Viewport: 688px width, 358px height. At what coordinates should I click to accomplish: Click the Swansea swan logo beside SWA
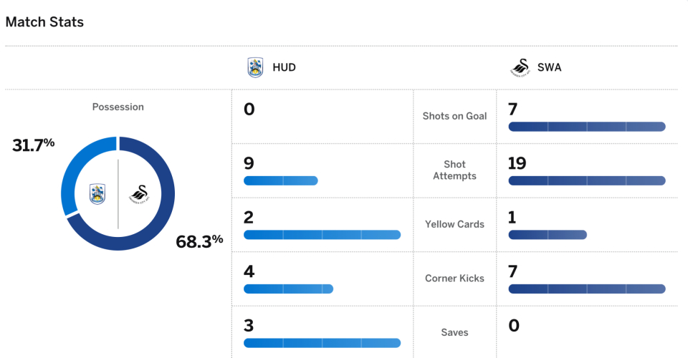click(518, 67)
